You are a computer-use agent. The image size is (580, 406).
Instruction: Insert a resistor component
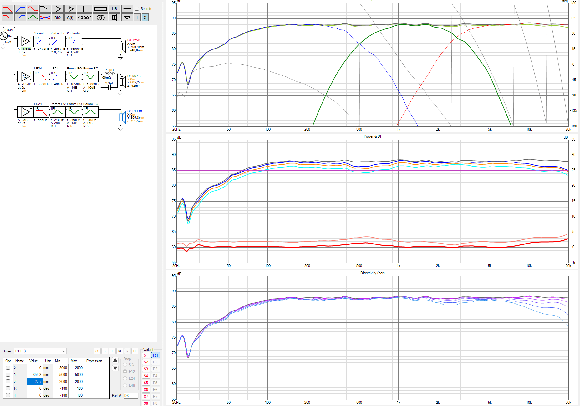(x=100, y=9)
